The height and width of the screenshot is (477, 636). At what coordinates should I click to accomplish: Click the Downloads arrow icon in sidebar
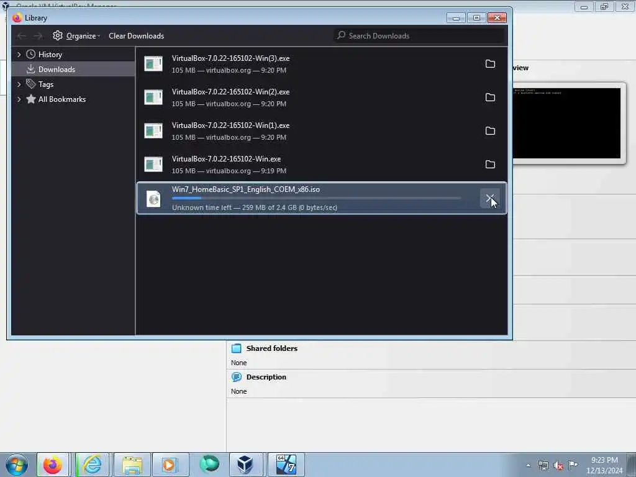31,70
